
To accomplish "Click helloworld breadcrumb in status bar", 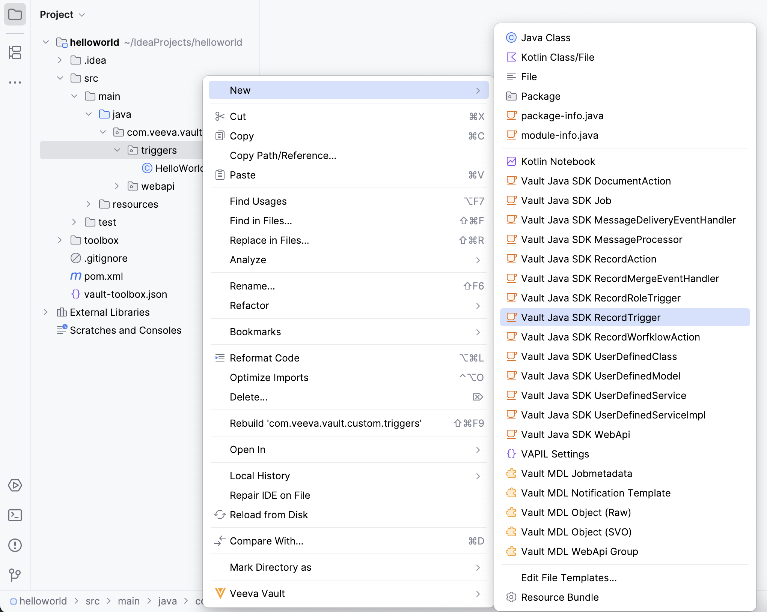I will (39, 601).
